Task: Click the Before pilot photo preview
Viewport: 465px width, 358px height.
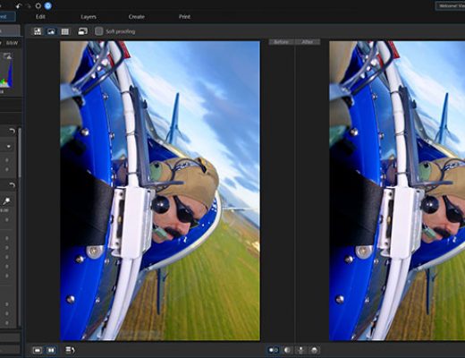Action: pos(160,191)
